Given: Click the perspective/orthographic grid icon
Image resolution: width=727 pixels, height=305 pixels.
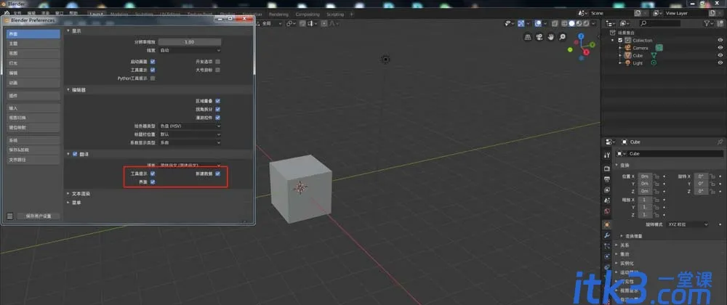Looking at the screenshot, I should click(528, 37).
